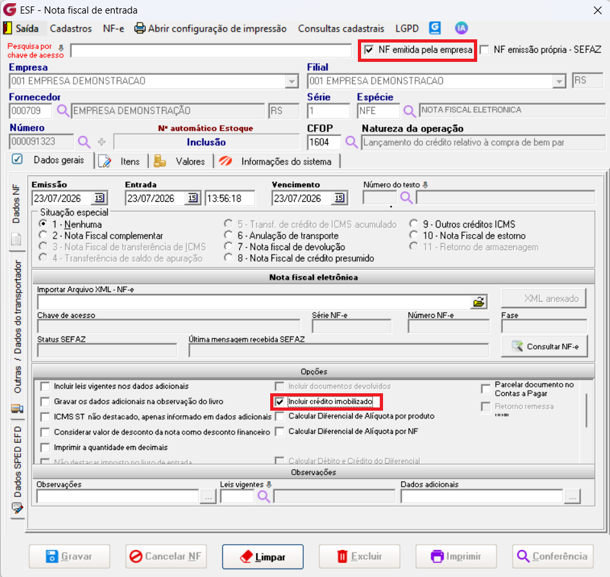This screenshot has height=577, width=610.
Task: Click the Espécie search magnifier icon
Action: click(x=409, y=112)
